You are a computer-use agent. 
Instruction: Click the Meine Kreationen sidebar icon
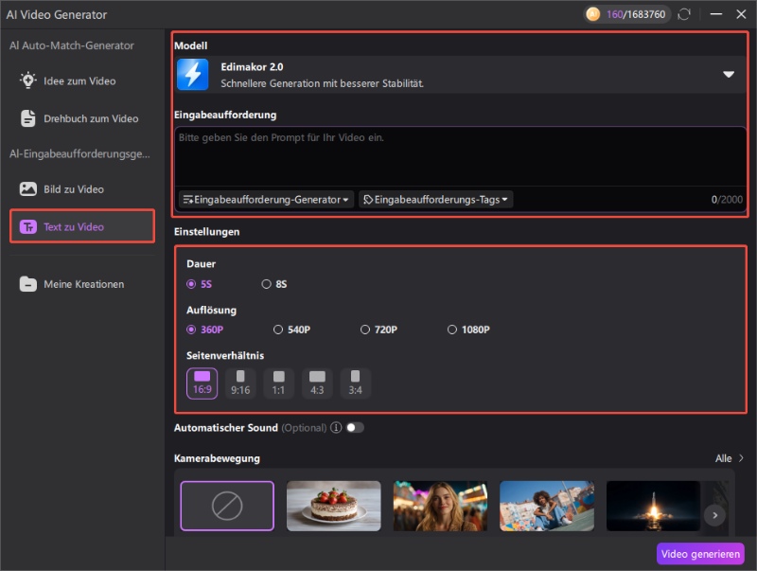(29, 283)
